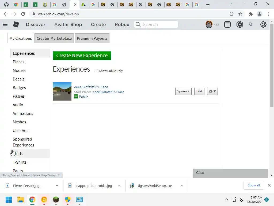Open the Windows Security shield taskbar icon
This screenshot has width=274, height=206.
pos(68,200)
